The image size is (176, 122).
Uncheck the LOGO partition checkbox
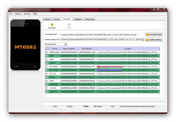point(47,77)
